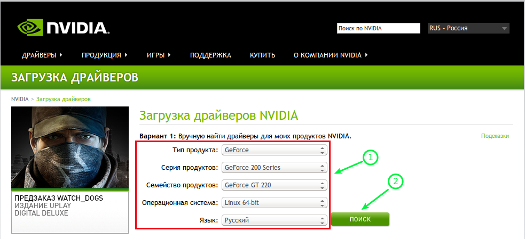Click the green Поиск button
Screen dimensions: 525x239
tap(361, 219)
